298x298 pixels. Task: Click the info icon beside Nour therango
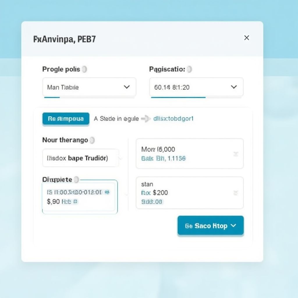pyautogui.click(x=92, y=140)
